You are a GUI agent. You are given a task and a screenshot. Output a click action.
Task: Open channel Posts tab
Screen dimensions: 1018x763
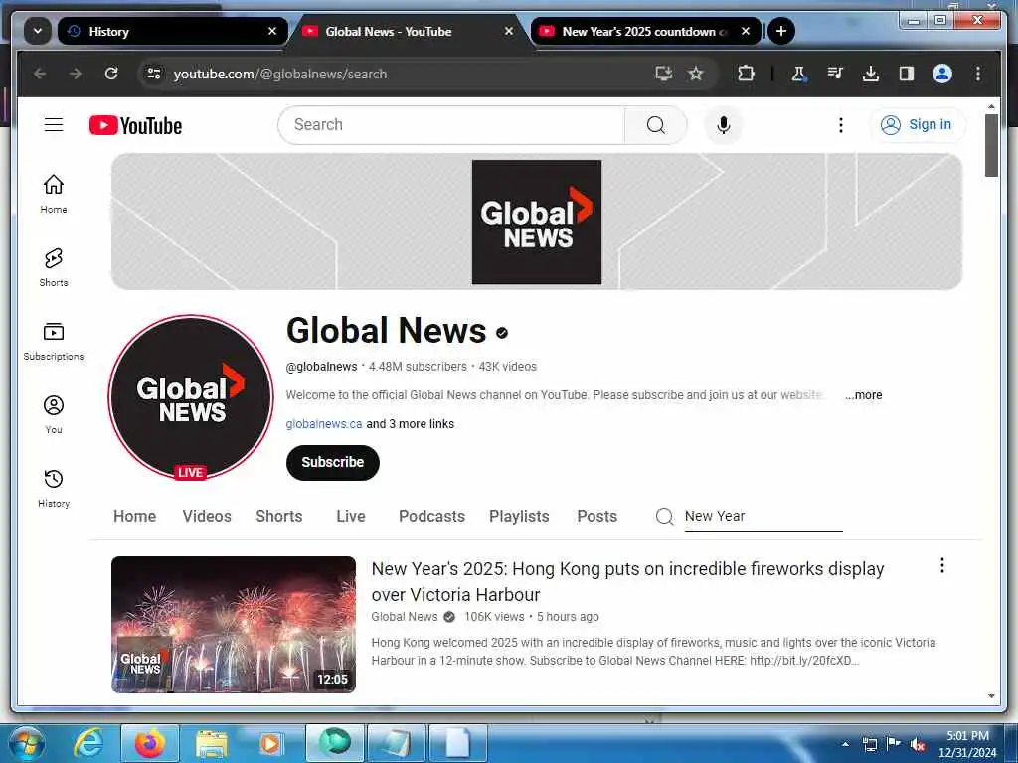(596, 516)
